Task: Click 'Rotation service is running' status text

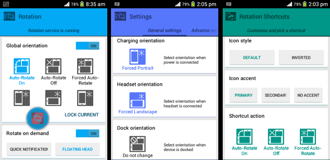Action: (54, 31)
